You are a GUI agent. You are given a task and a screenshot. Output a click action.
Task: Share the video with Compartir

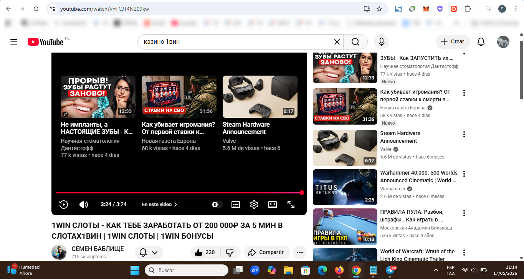click(266, 252)
